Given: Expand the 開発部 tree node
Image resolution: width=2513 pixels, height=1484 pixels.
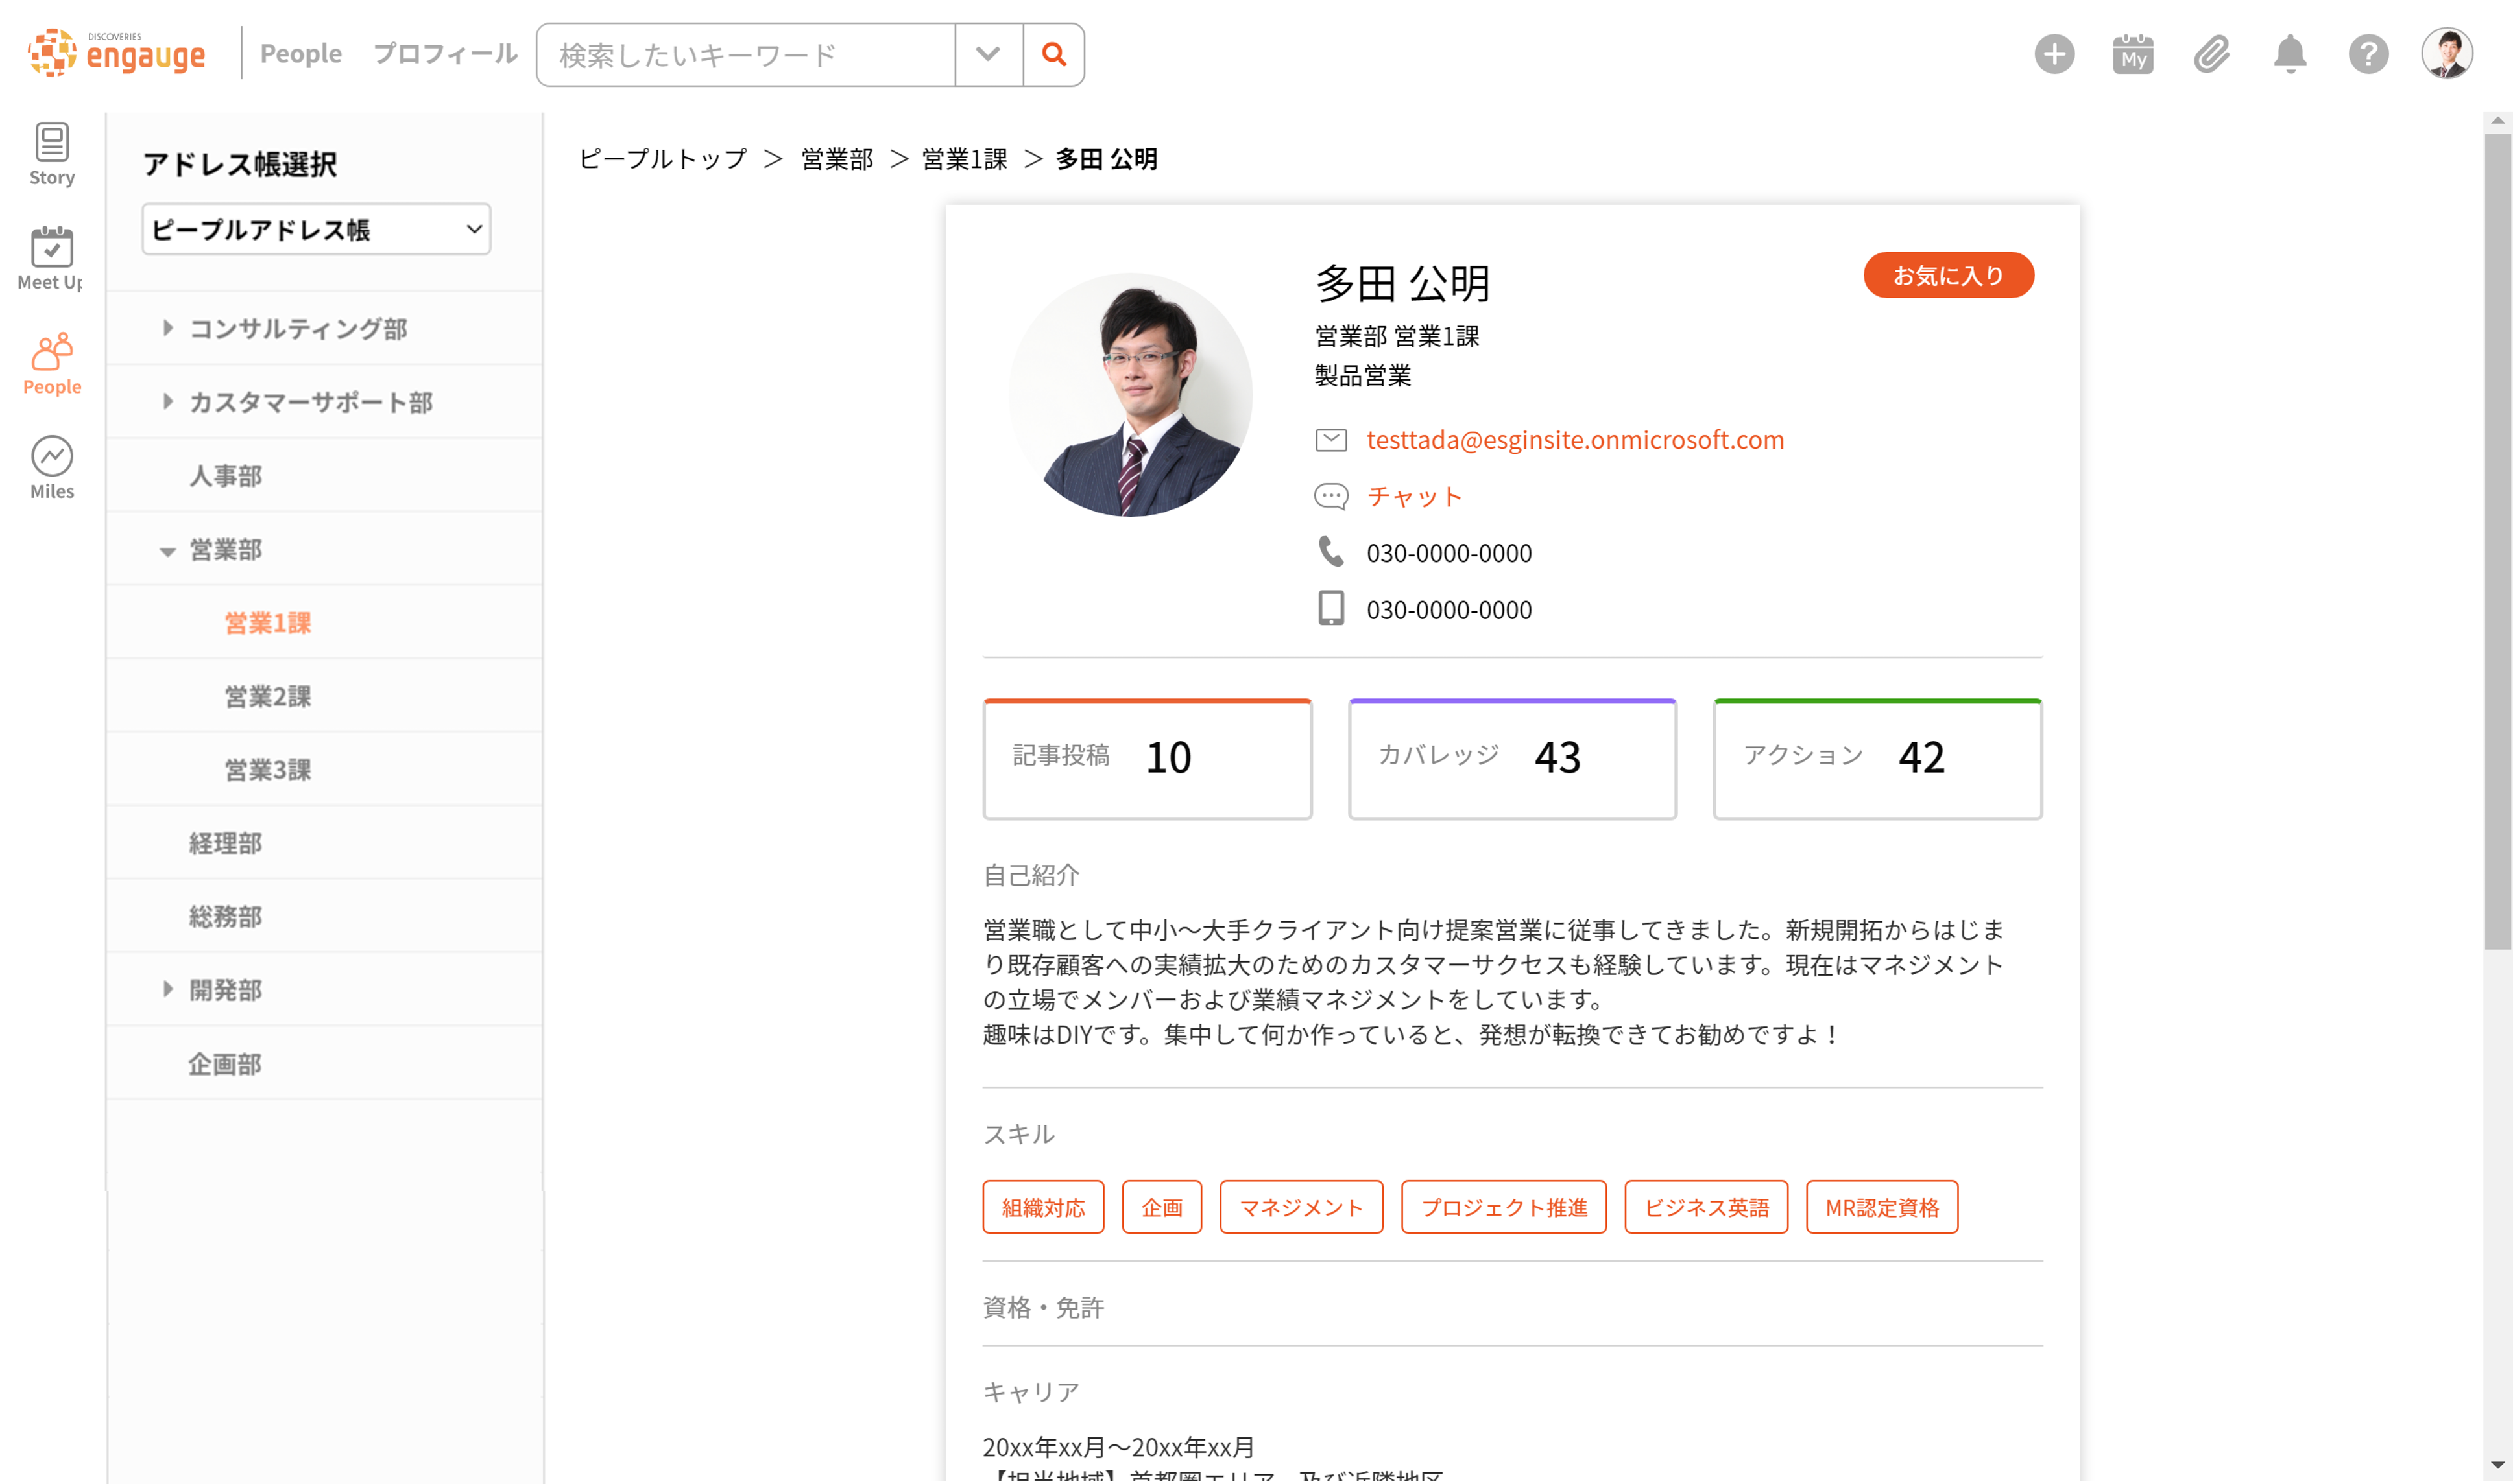Looking at the screenshot, I should (168, 989).
